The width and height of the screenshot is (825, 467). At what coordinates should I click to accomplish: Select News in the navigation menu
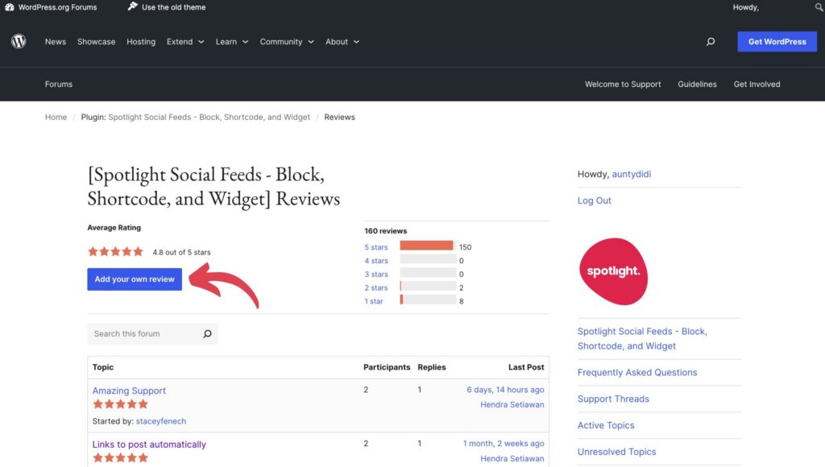point(55,41)
